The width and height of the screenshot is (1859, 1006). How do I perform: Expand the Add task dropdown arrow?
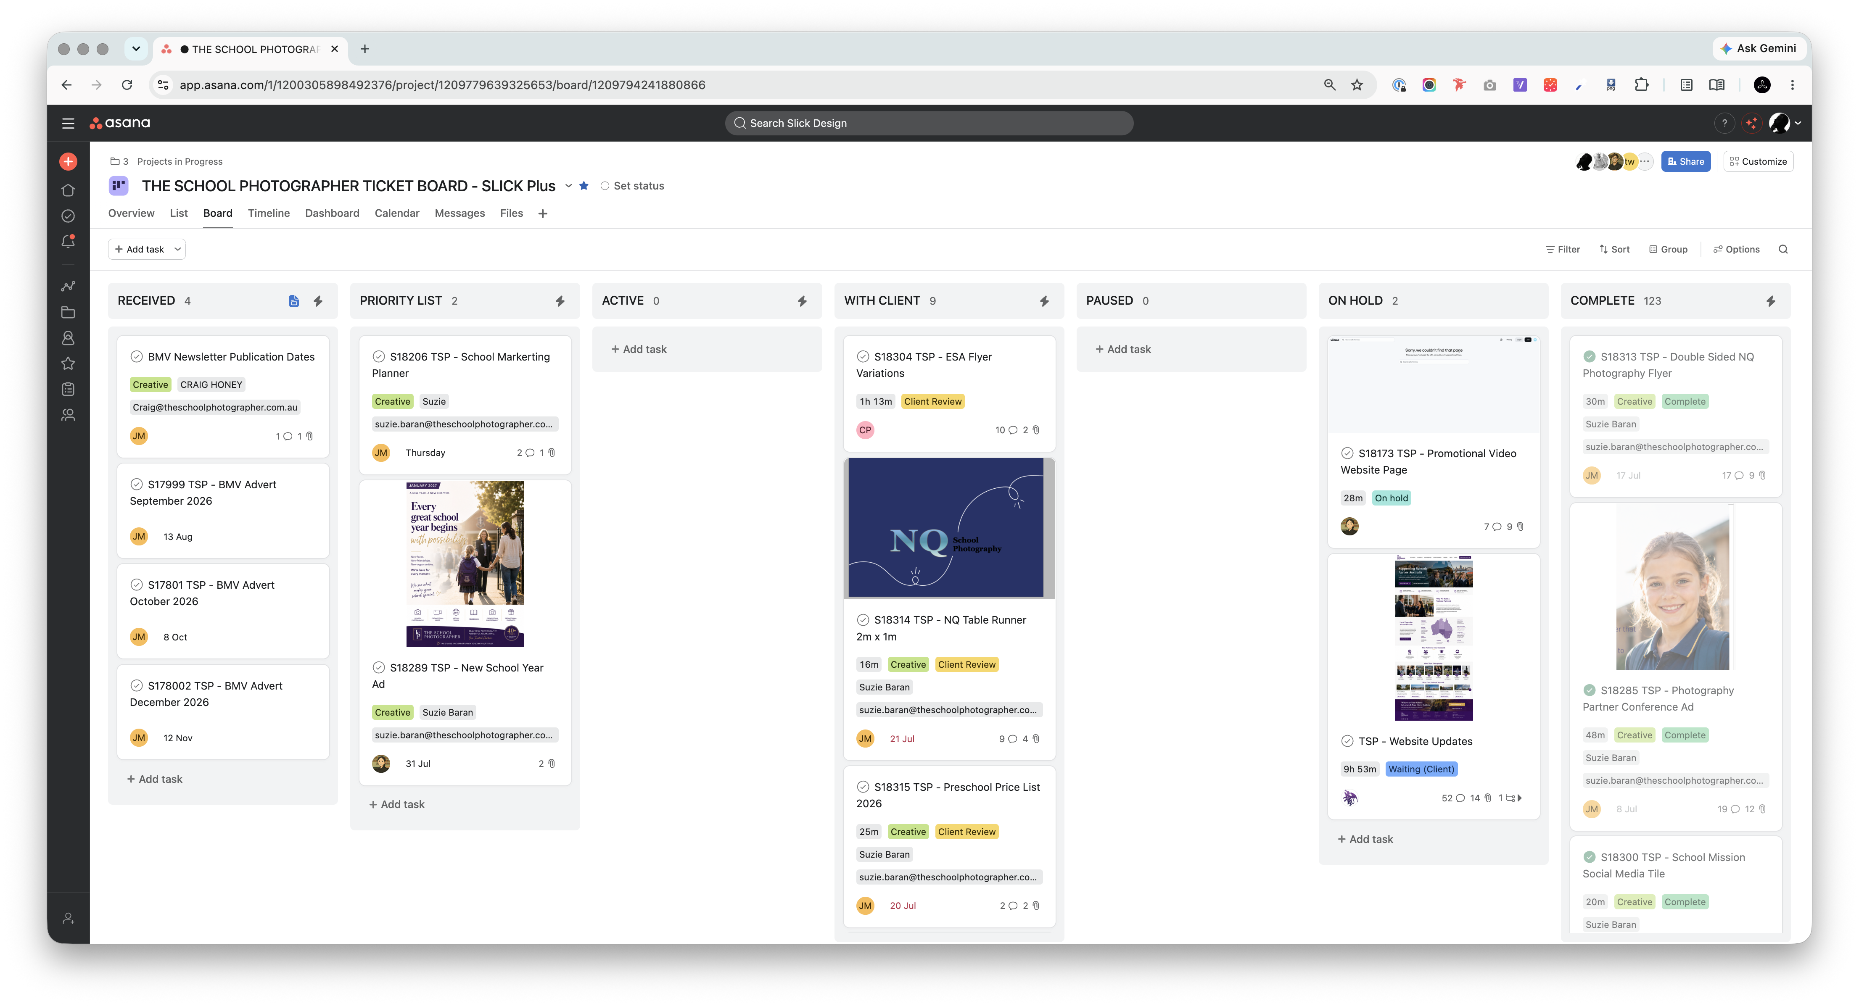(x=177, y=250)
